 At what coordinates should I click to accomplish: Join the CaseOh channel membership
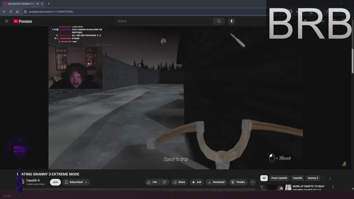[55, 182]
